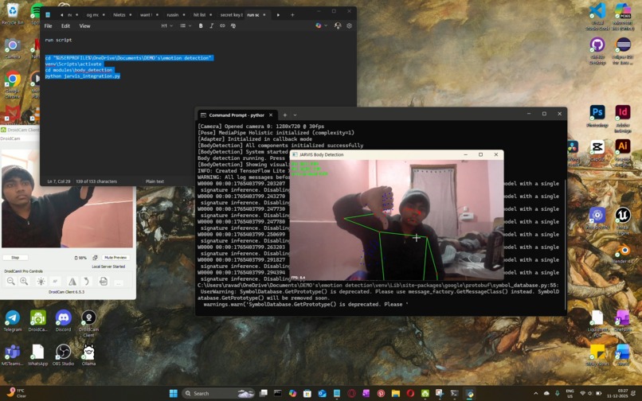Open Visual Studio Code desktop shortcut
Viewport: 642px width, 401px height.
tap(597, 17)
